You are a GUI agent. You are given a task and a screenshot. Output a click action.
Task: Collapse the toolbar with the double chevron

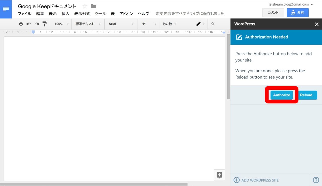(x=213, y=24)
